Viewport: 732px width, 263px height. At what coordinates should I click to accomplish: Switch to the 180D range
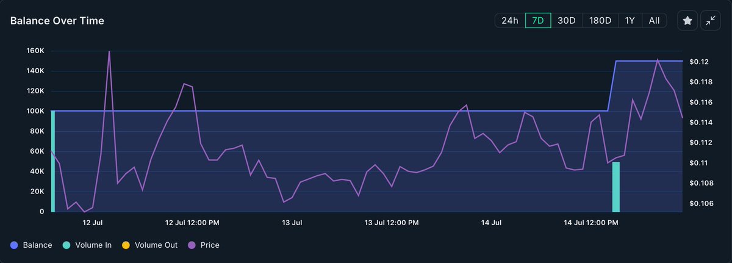[600, 21]
